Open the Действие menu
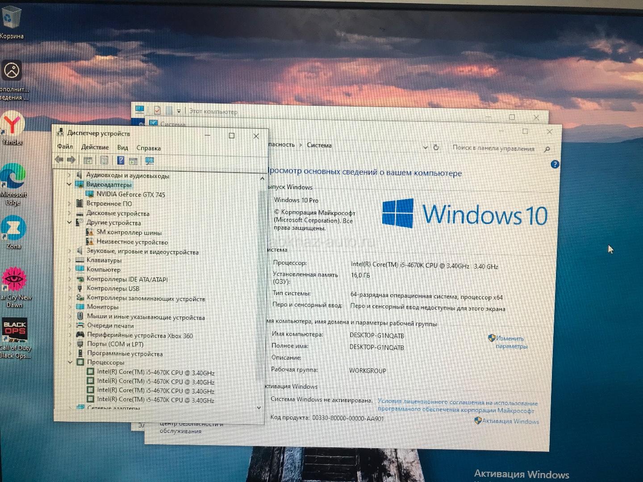Screen dimensions: 643x482 tap(95, 147)
